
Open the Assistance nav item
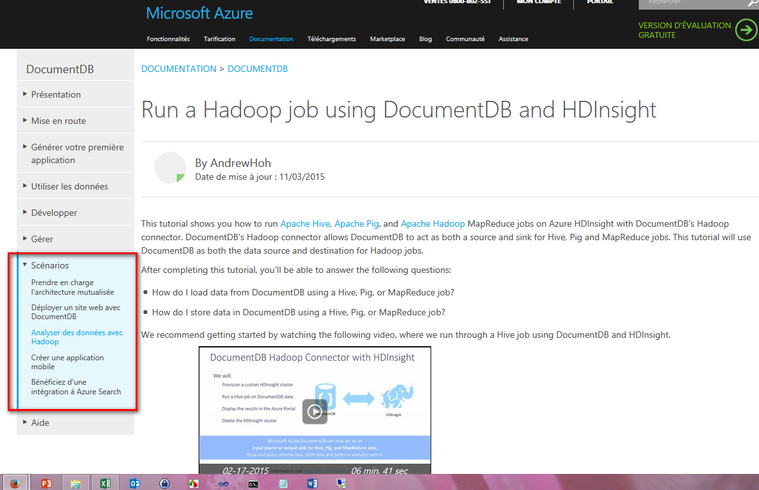click(513, 39)
